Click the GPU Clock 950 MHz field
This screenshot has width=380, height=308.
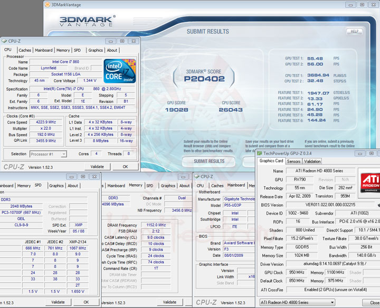pos(297,273)
